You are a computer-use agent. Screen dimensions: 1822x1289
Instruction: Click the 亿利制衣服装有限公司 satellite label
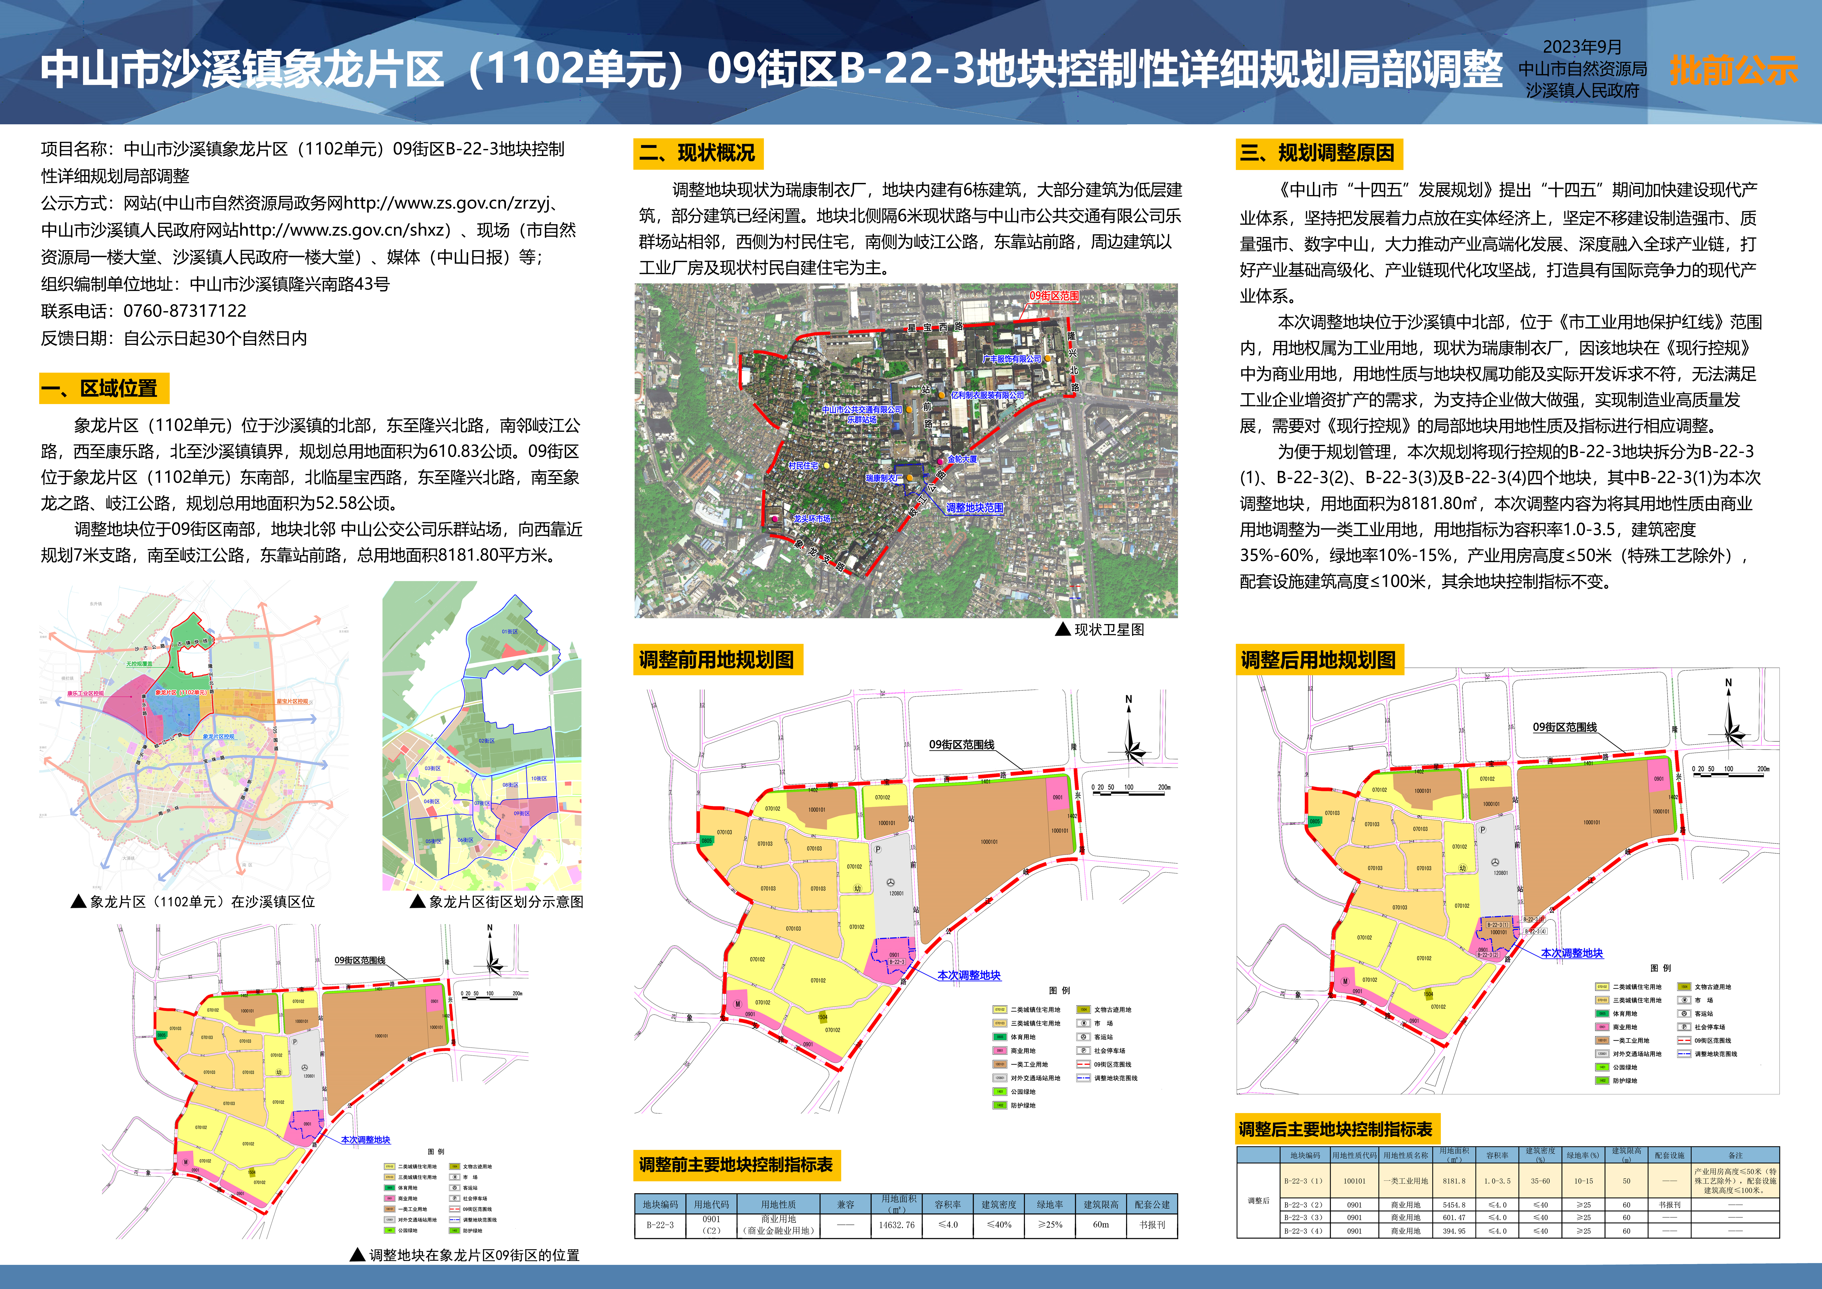(x=987, y=395)
